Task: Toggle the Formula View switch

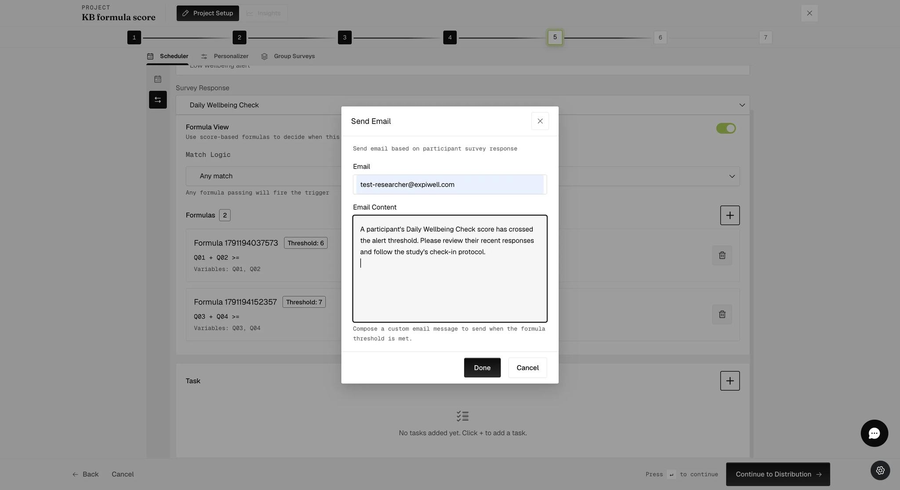Action: point(726,128)
